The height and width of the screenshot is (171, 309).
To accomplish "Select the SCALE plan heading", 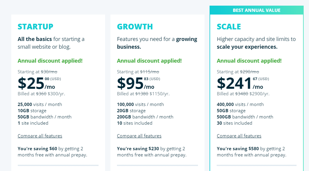I will point(229,26).
